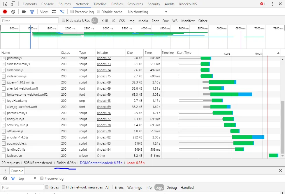Stop recording network log
The height and width of the screenshot is (194, 285).
click(5, 12)
